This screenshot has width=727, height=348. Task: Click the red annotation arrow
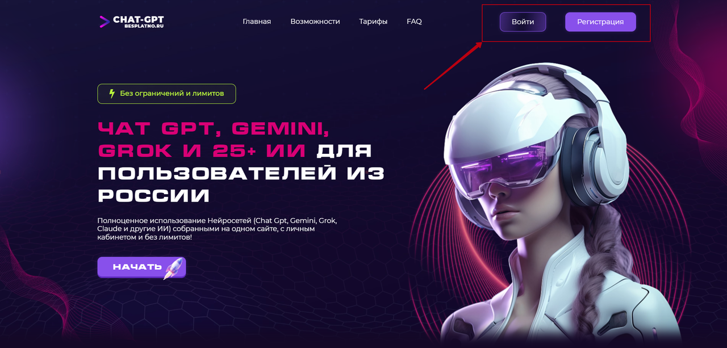[453, 66]
